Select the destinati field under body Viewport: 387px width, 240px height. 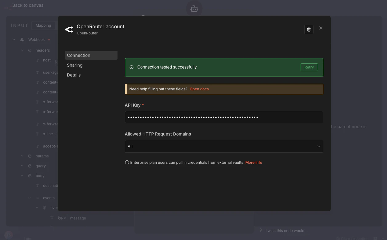[50, 186]
